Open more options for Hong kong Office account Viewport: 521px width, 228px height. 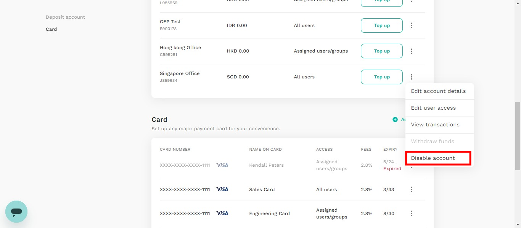[x=411, y=51]
